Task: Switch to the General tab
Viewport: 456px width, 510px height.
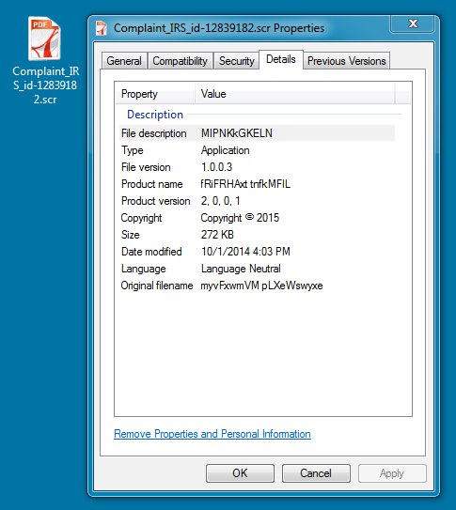Action: pyautogui.click(x=124, y=61)
